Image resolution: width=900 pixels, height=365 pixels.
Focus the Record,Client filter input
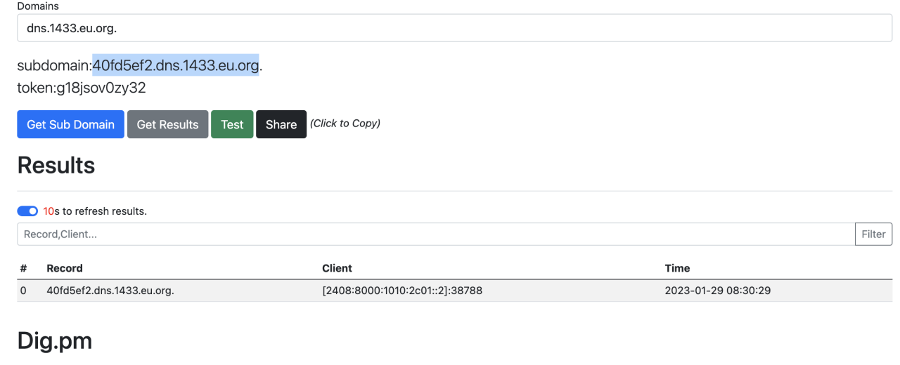pyautogui.click(x=436, y=234)
